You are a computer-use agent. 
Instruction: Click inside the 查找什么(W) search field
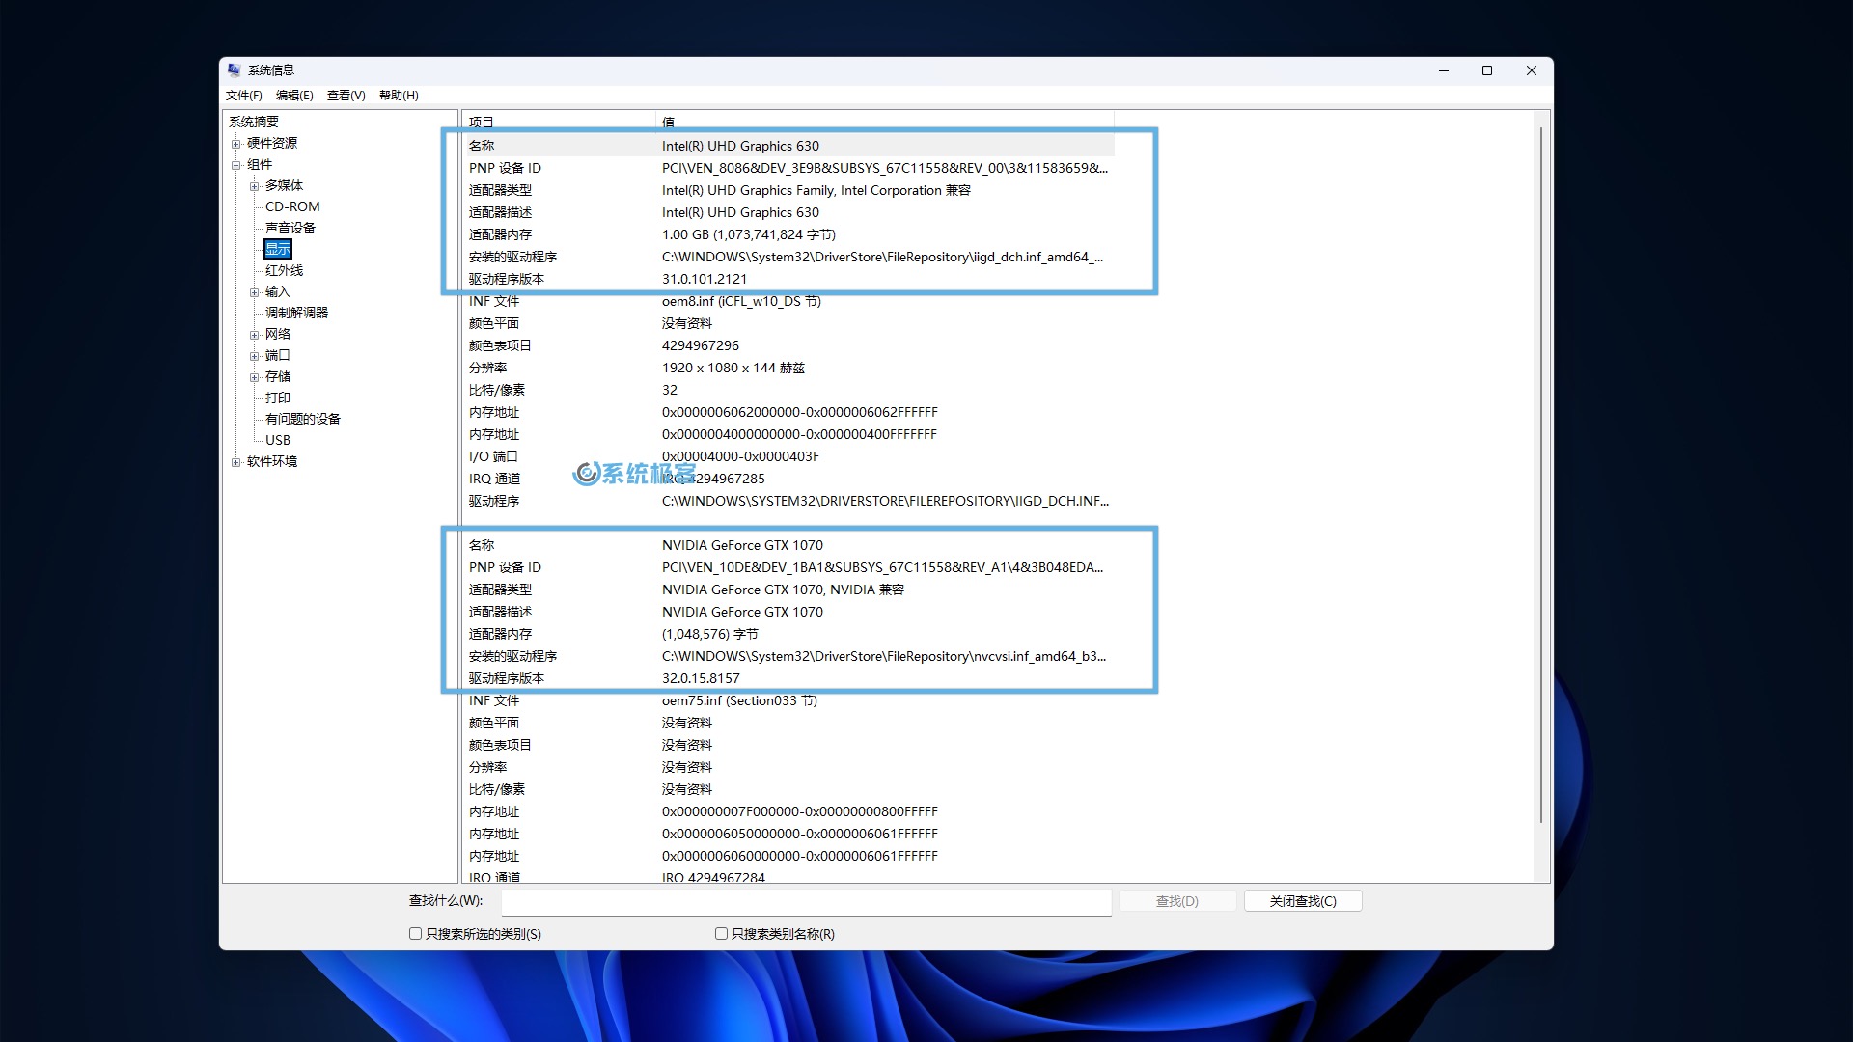[x=806, y=900]
